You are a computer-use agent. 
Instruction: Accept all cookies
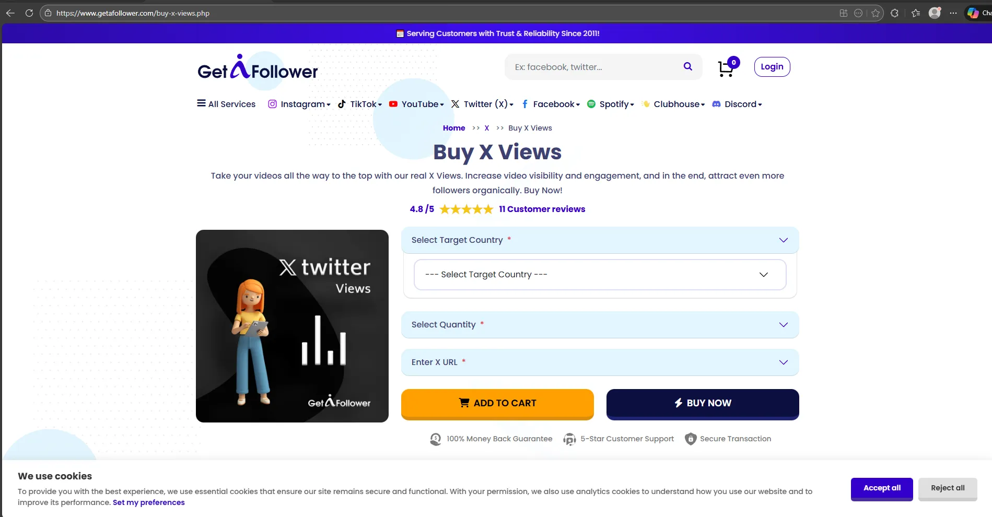pyautogui.click(x=881, y=489)
